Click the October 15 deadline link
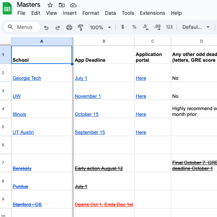This screenshot has width=217, height=217. 87,114
